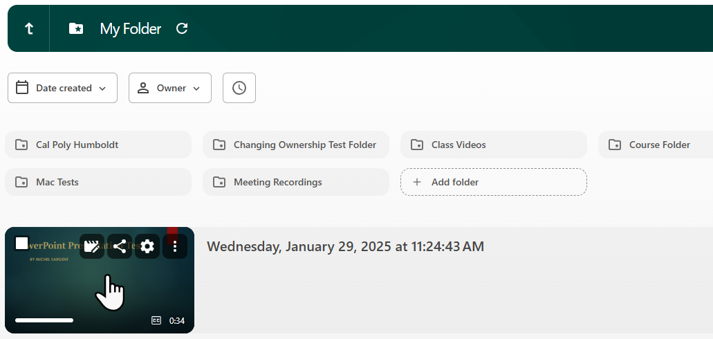Open the Course Folder
713x339 pixels.
coord(657,145)
